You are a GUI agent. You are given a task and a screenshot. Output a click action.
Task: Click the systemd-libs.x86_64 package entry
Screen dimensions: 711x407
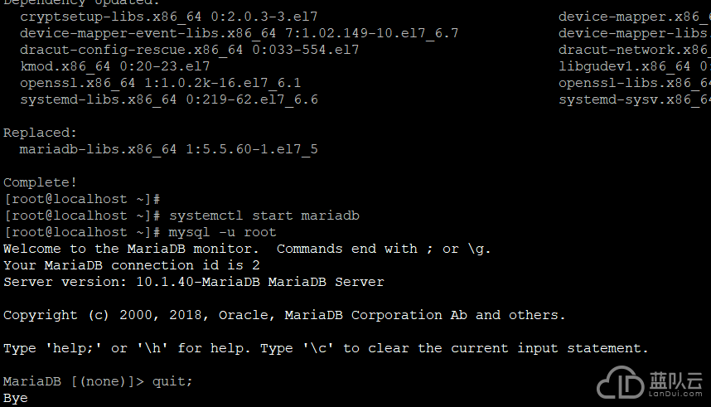tap(169, 99)
